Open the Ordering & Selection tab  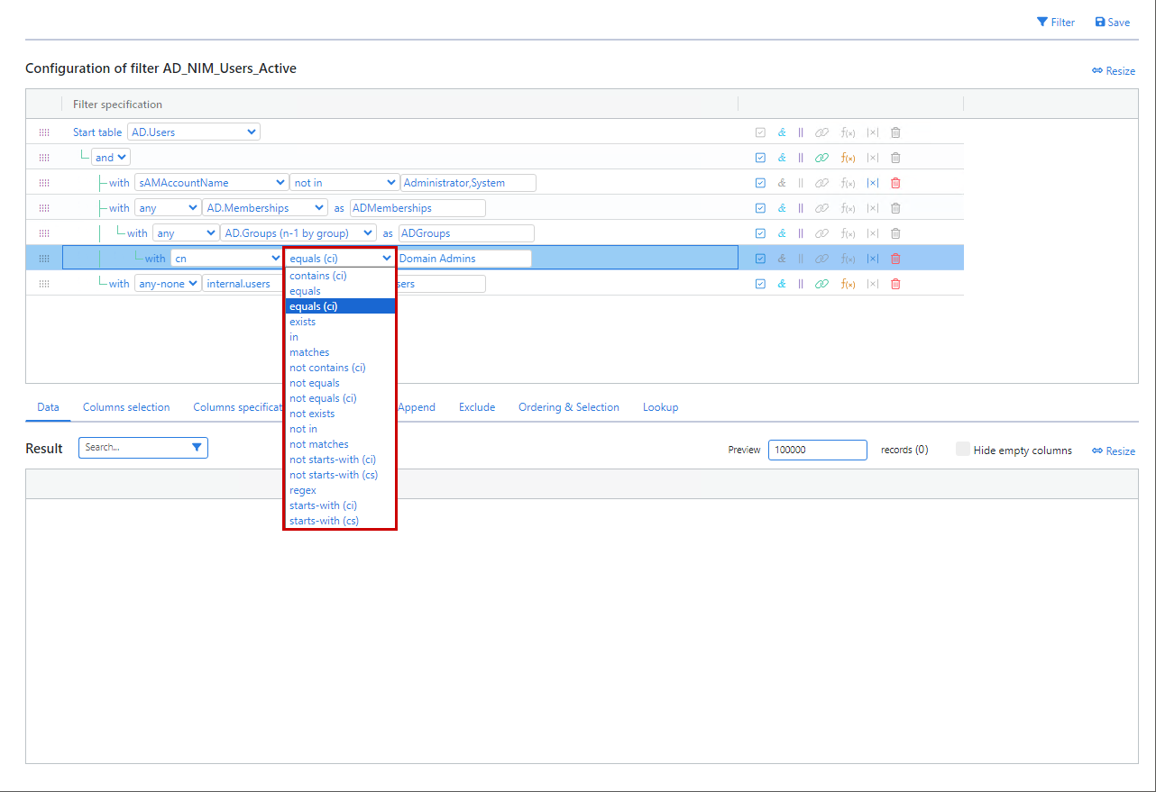click(x=568, y=407)
